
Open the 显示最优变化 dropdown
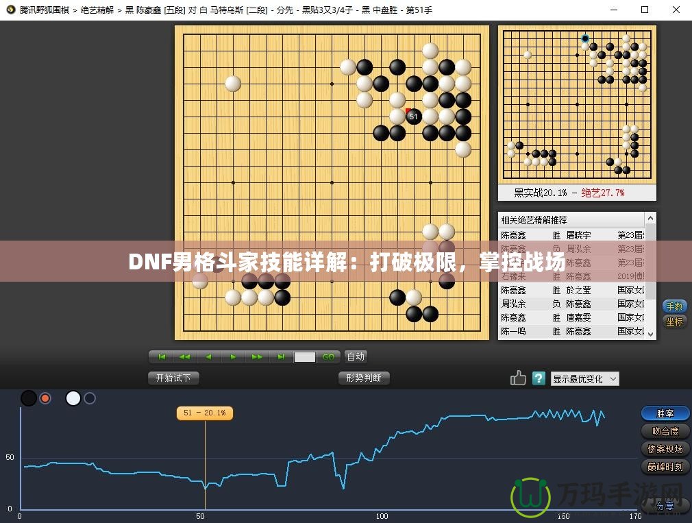584,378
